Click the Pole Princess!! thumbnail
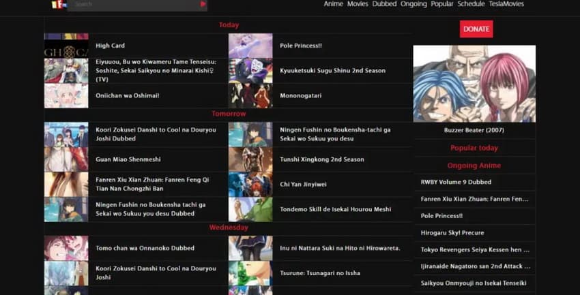The image size is (580, 295). tap(250, 46)
